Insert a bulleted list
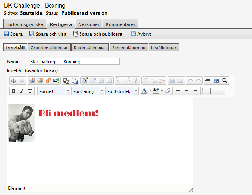 tap(204, 91)
